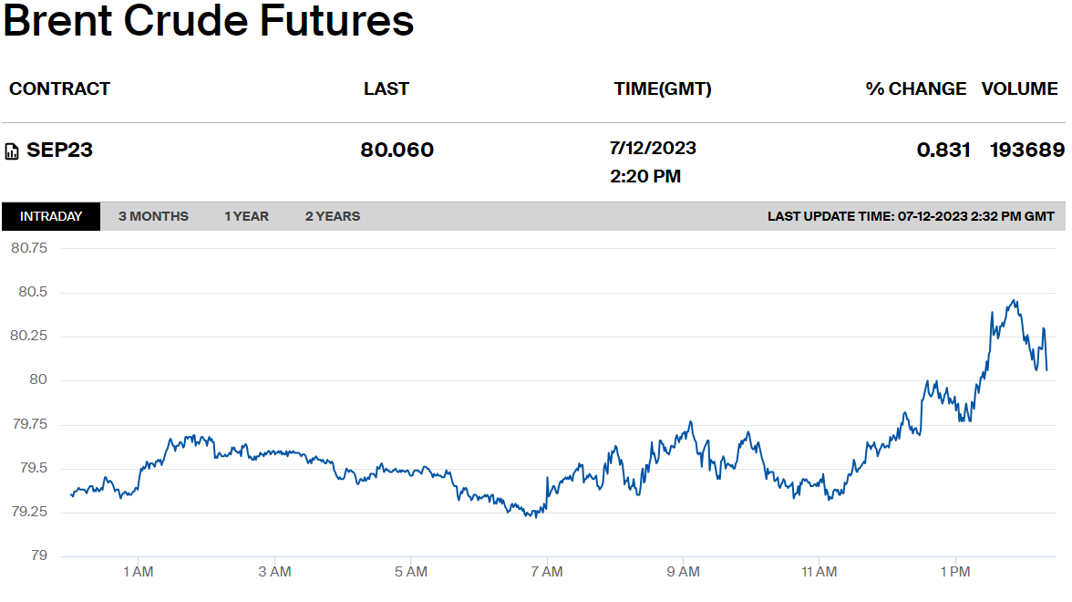Click the 11 AM axis marker
Image resolution: width=1072 pixels, height=602 pixels.
pos(819,572)
